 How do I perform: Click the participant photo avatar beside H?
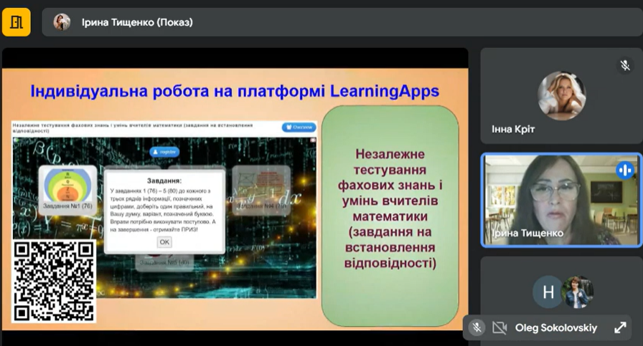577,292
